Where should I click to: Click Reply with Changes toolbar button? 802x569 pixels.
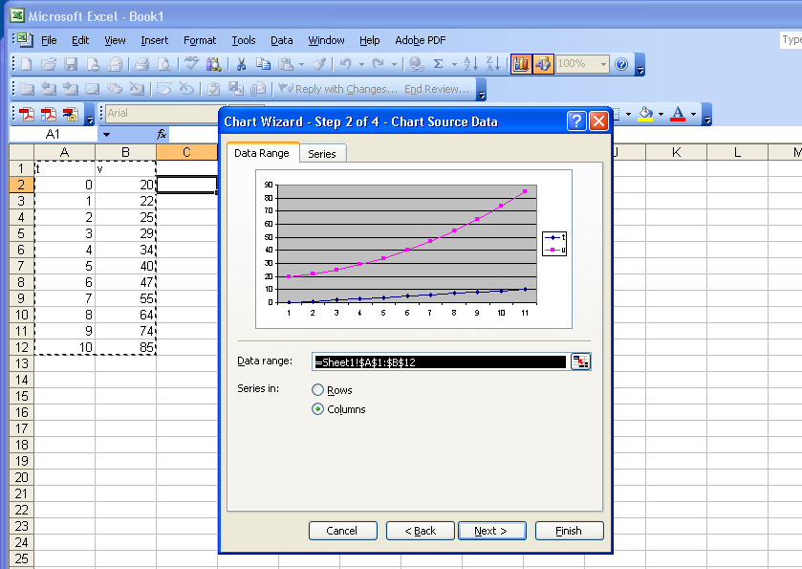338,89
